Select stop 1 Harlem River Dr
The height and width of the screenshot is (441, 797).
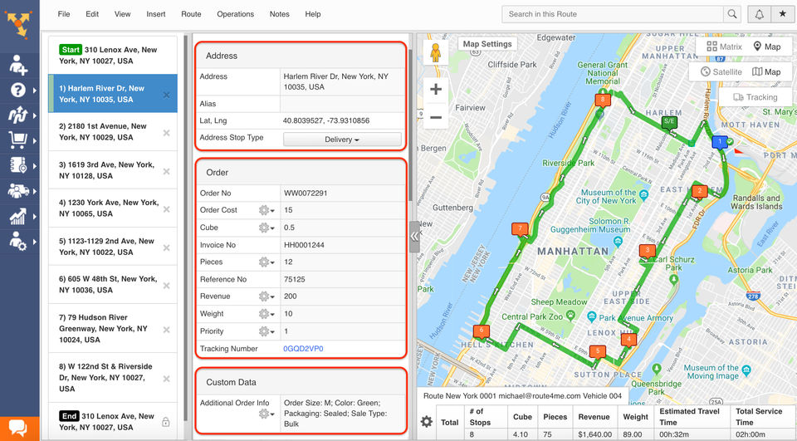coord(113,94)
